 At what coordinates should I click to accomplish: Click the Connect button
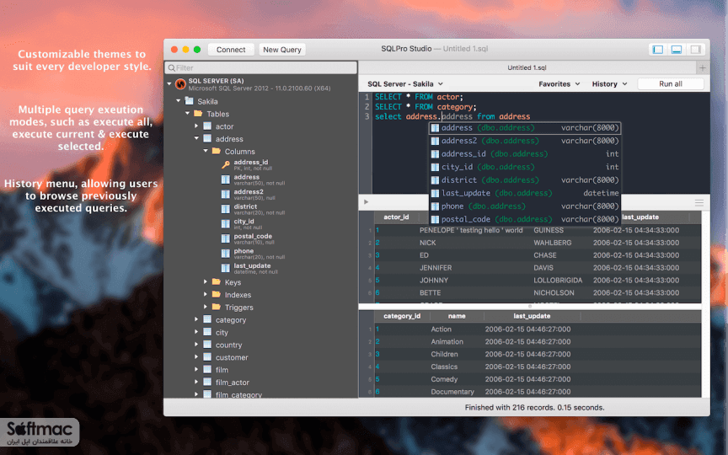click(231, 50)
